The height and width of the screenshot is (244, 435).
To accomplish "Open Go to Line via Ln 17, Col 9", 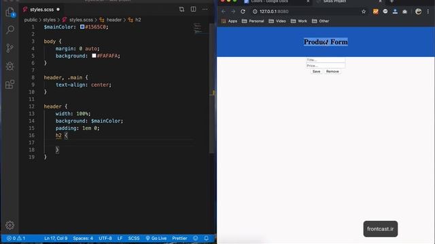I will point(56,238).
